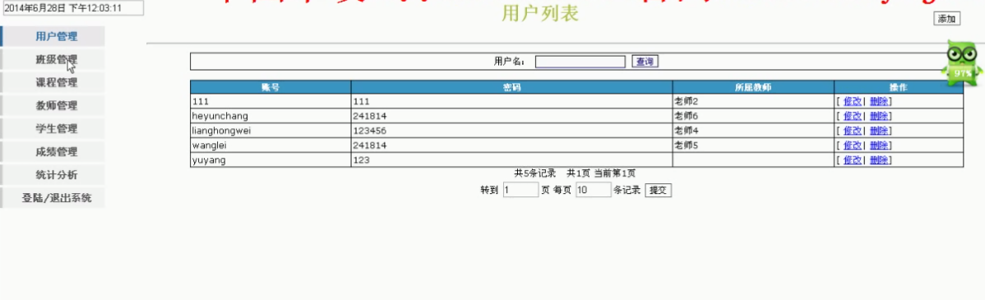Click 修改 link for user 111

[x=852, y=101]
